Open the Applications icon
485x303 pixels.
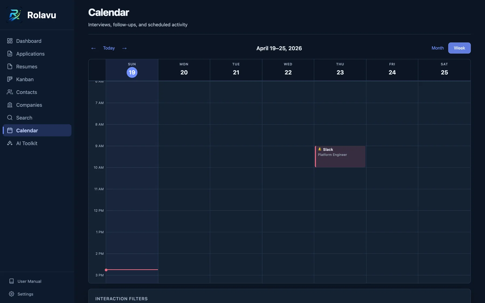pos(10,54)
